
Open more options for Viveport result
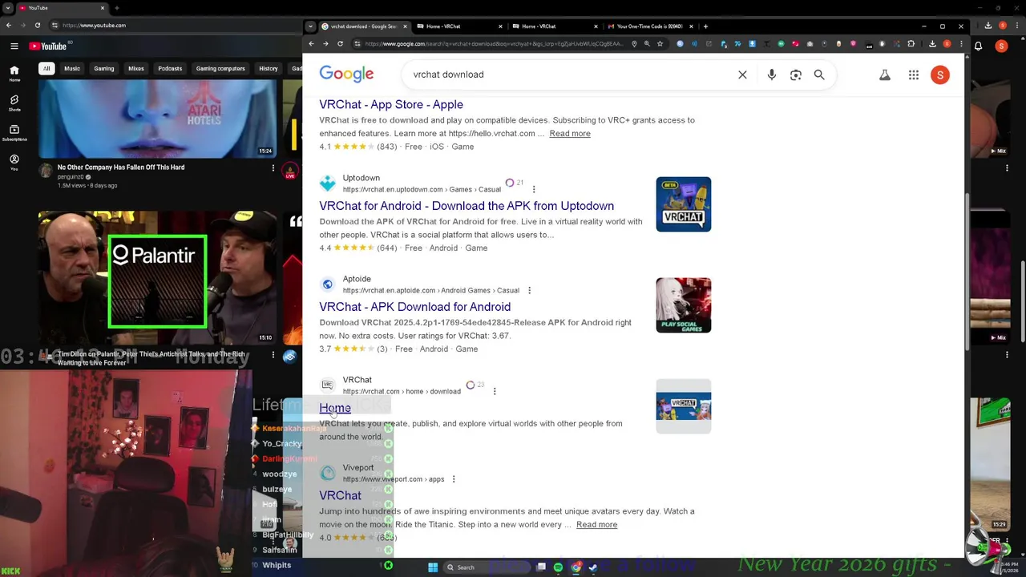click(454, 479)
